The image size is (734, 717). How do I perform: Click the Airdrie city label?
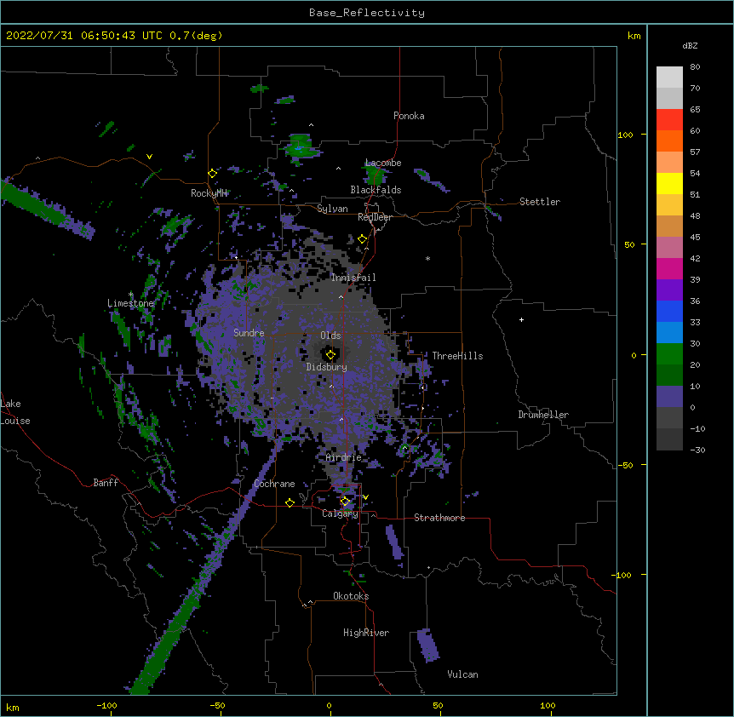344,457
